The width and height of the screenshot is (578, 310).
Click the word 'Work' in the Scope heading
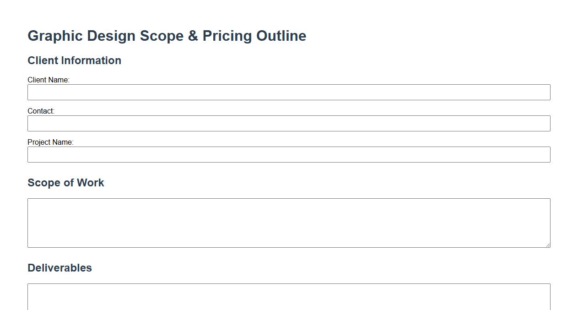tap(90, 183)
